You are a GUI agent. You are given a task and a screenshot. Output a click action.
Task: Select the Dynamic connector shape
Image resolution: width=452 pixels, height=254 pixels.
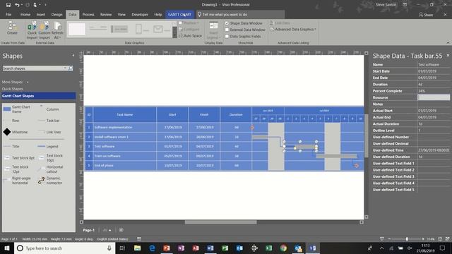(50, 181)
